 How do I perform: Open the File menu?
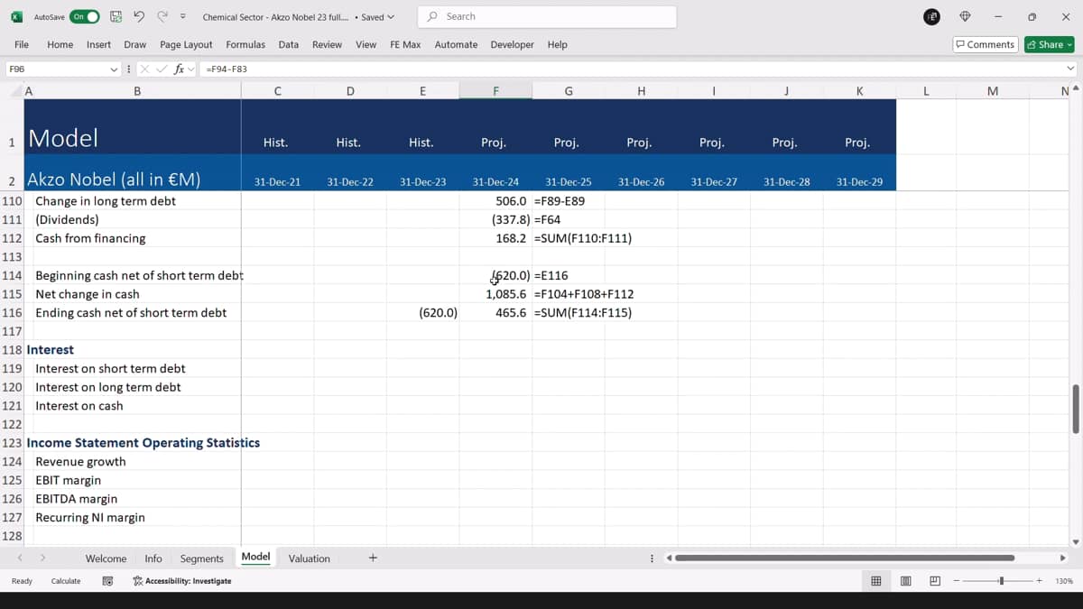(22, 44)
